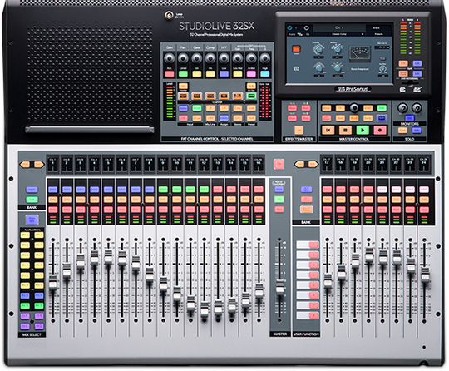Tap the green Center button under Pan knob

(x=183, y=74)
